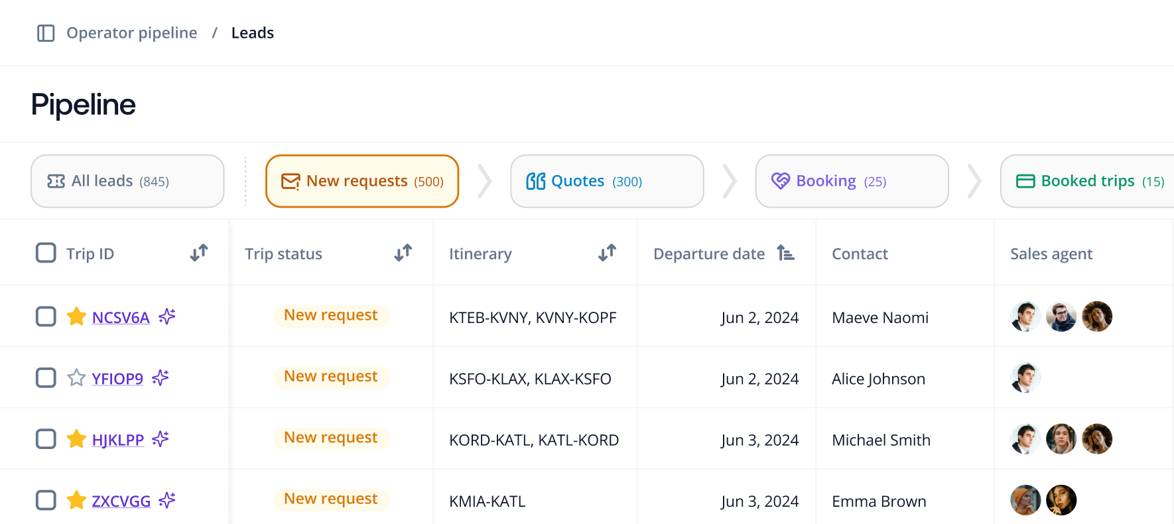Toggle the sidebar panel icon
Image resolution: width=1174 pixels, height=524 pixels.
[x=46, y=33]
